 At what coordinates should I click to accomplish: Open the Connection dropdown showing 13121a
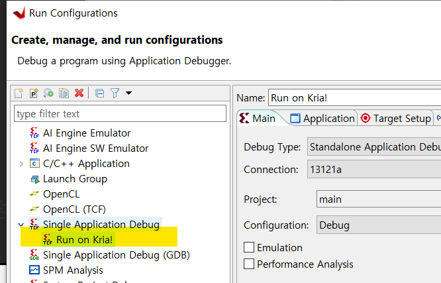coord(374,169)
